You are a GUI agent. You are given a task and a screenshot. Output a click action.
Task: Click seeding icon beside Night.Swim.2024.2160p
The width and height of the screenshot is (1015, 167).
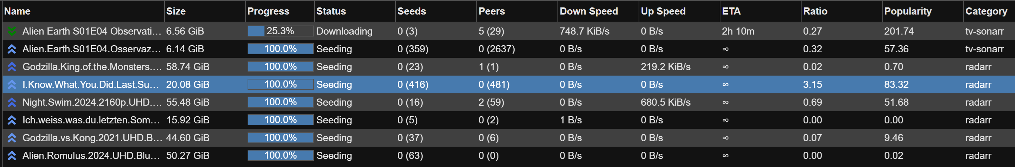[x=12, y=102]
